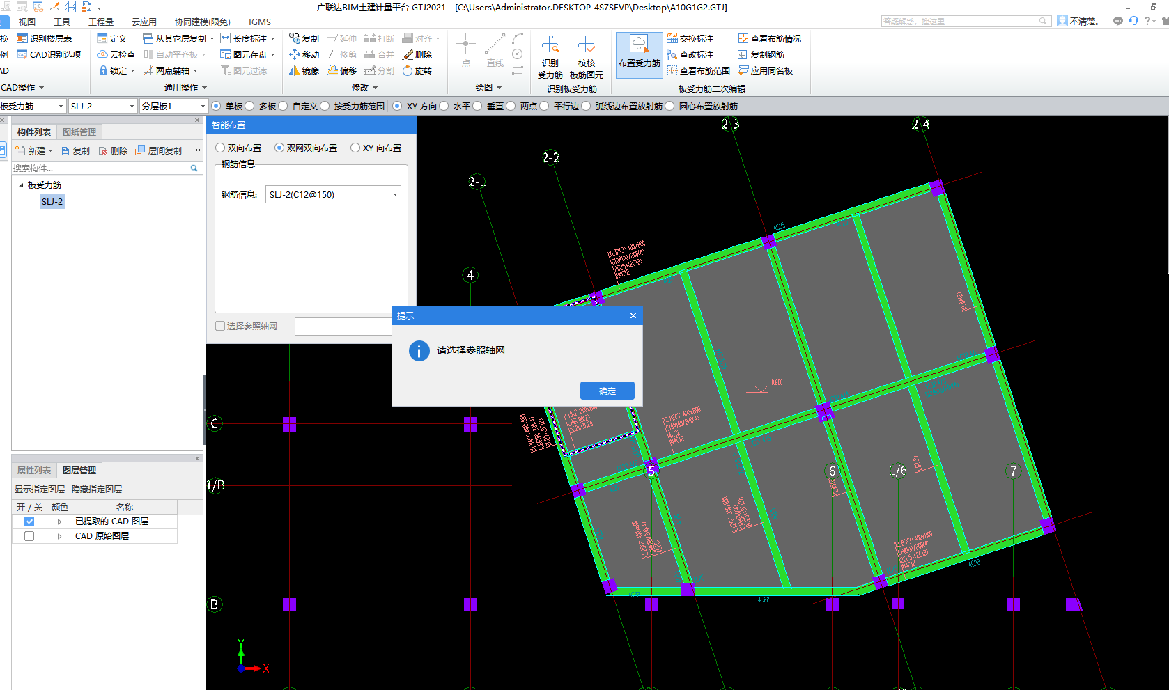Select the 镜像 mirror tool
This screenshot has width=1169, height=690.
(x=304, y=70)
